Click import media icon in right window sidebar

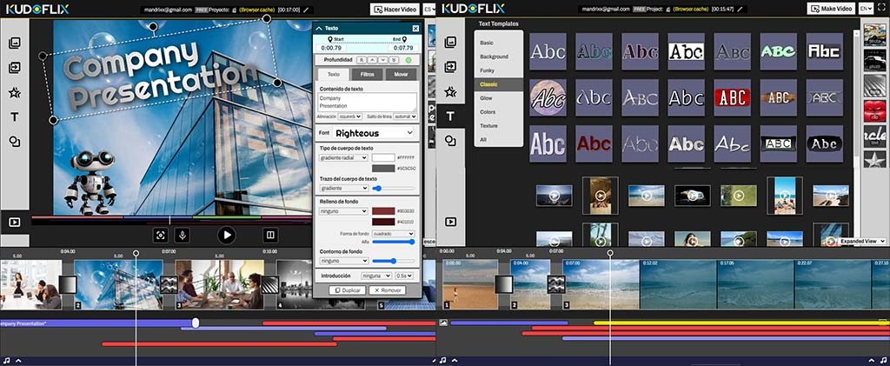(x=451, y=67)
